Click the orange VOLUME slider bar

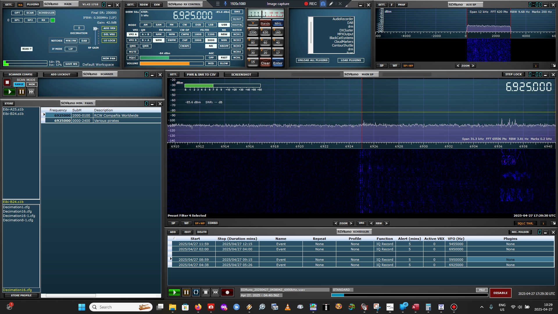[x=164, y=63]
